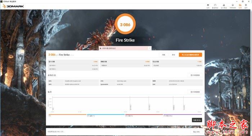The image size is (252, 136).
Task: Click the Export XML (导出 XML) button
Action: click(x=196, y=132)
